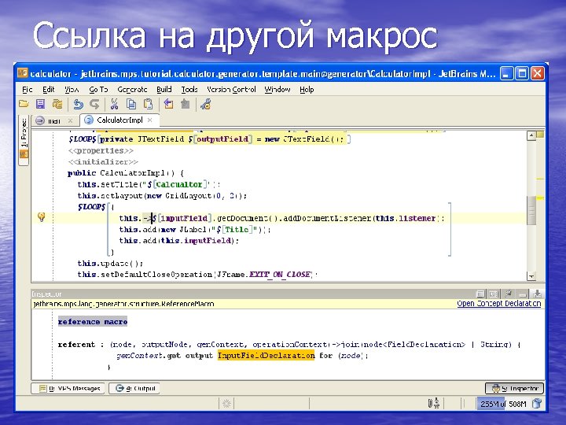This screenshot has height=425, width=566.
Task: Click the Open folder toolbar icon
Action: [24, 104]
